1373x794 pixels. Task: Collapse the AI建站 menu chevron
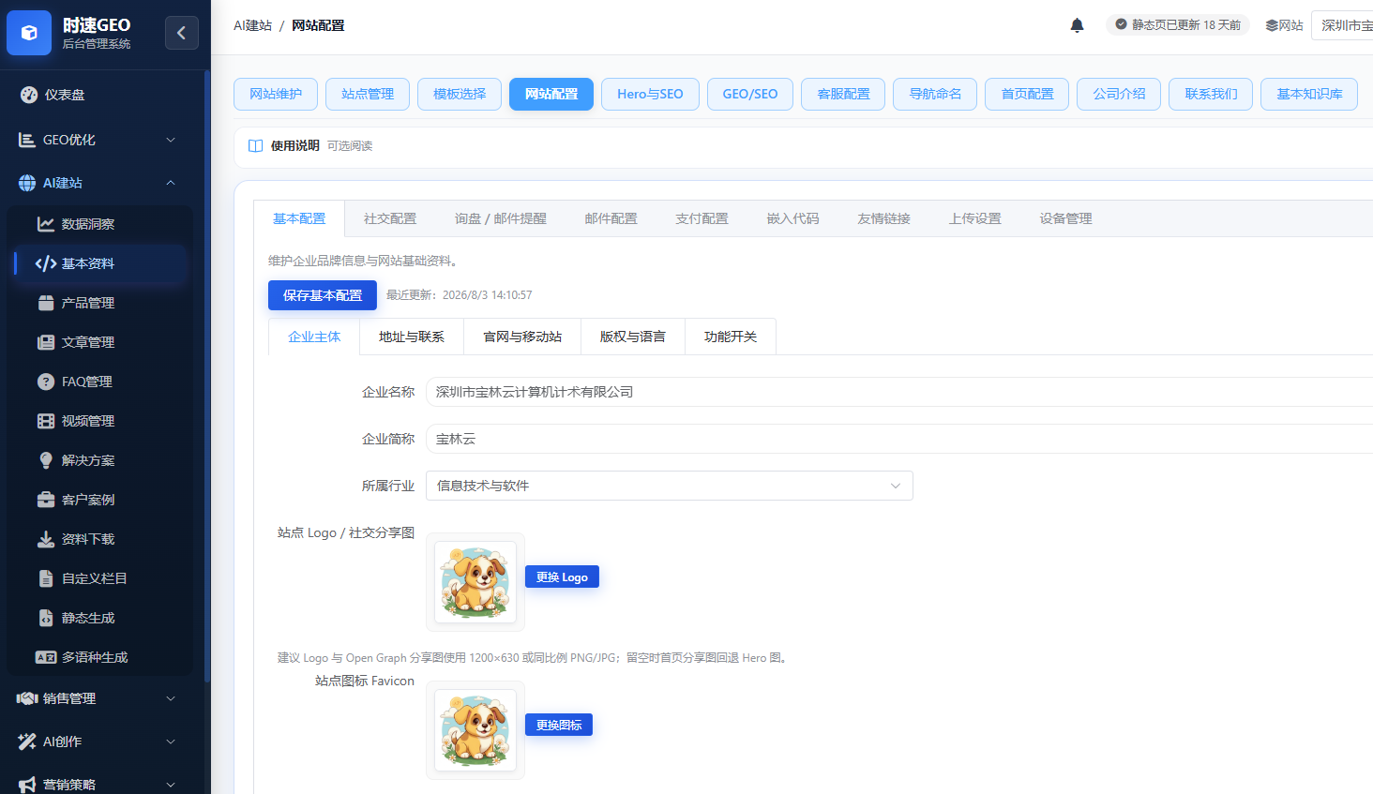pos(171,183)
